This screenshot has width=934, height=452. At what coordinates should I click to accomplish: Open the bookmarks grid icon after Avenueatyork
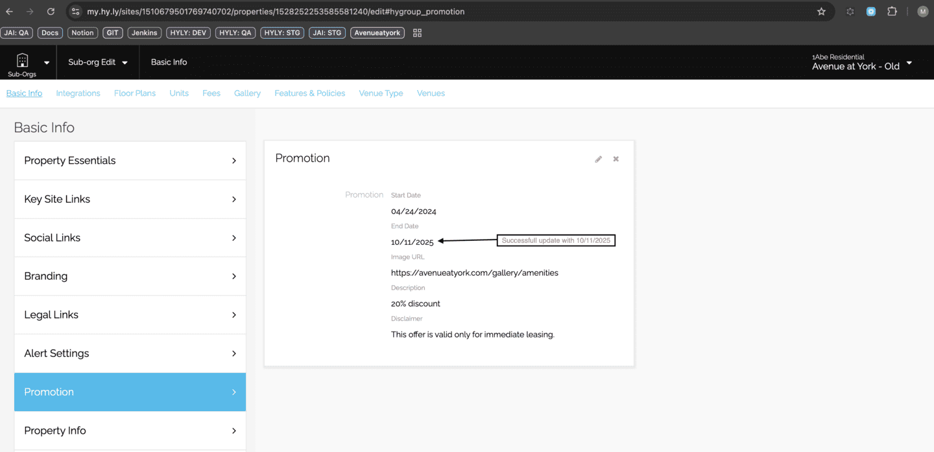[417, 33]
